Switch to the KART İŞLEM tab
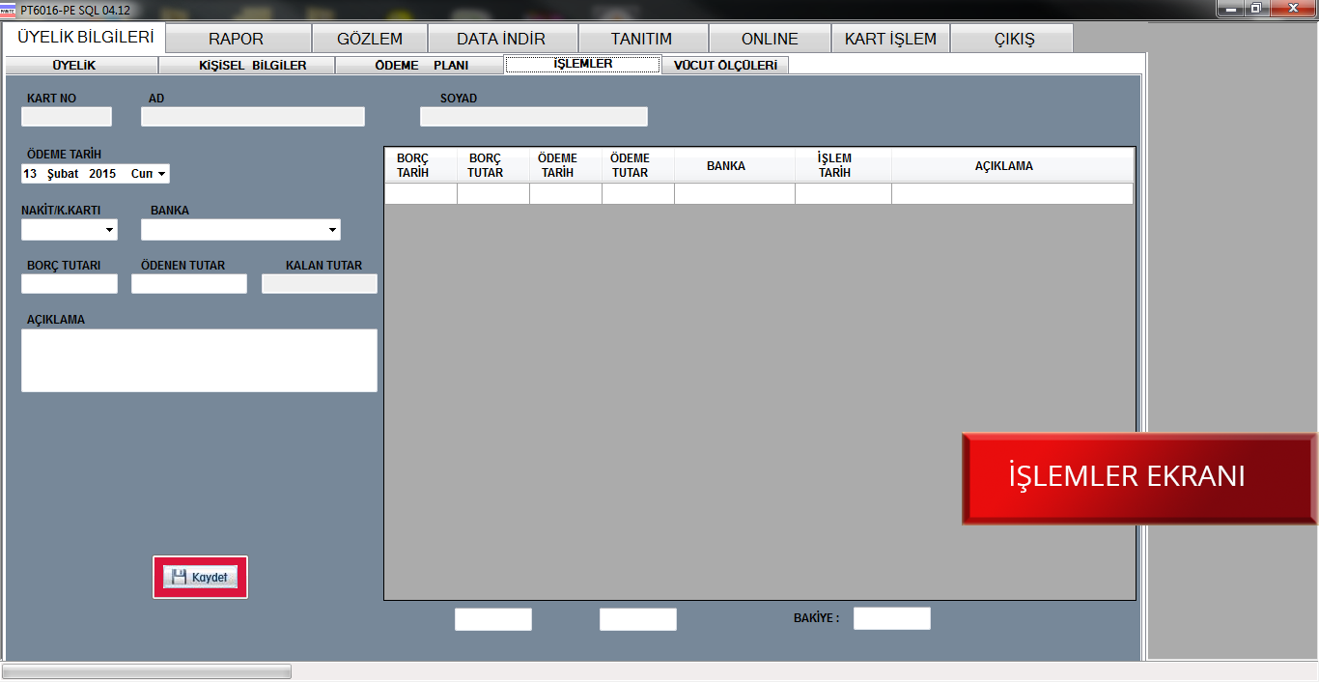This screenshot has height=682, width=1319. pyautogui.click(x=890, y=39)
